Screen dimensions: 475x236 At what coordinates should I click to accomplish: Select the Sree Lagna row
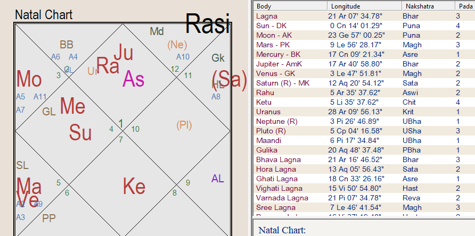[364, 207]
